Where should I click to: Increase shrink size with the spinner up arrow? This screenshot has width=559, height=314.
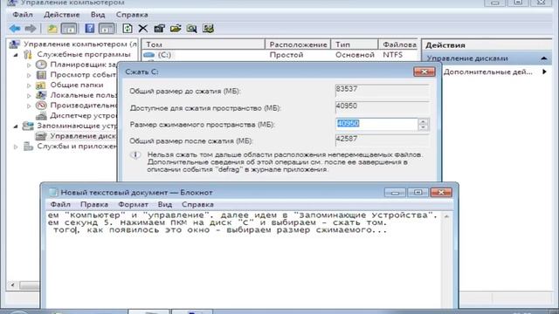(x=423, y=121)
